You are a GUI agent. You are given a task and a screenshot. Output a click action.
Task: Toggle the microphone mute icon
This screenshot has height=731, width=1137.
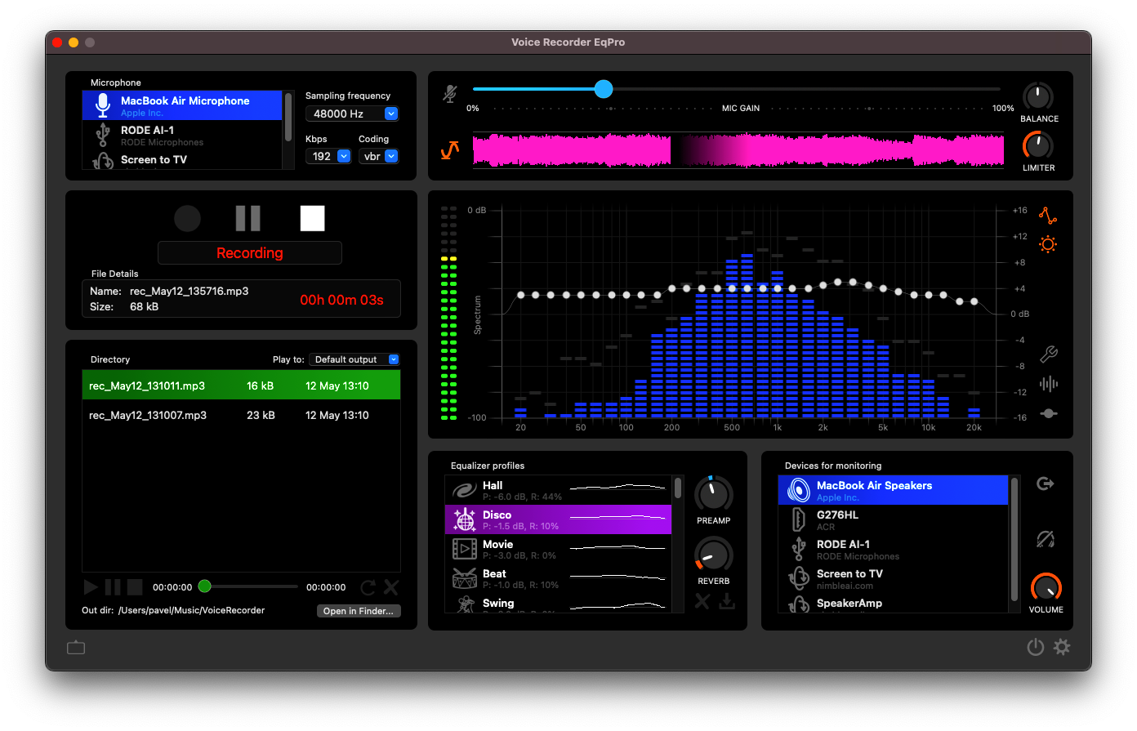tap(450, 93)
